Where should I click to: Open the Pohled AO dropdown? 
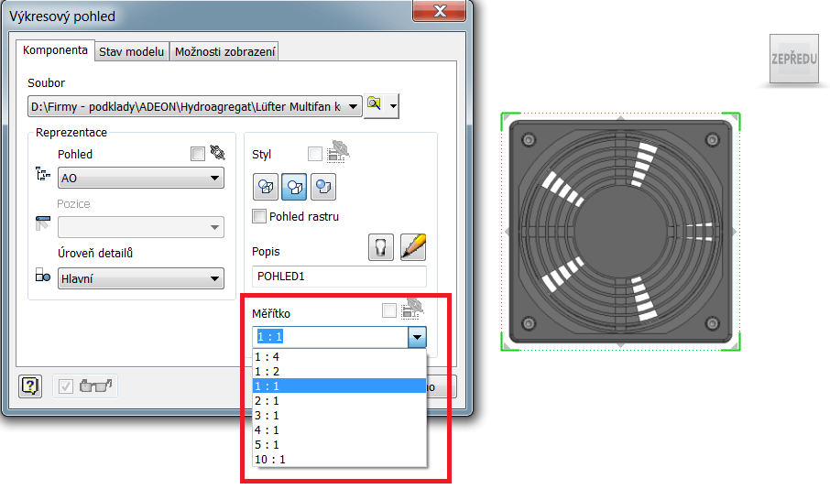coord(141,178)
